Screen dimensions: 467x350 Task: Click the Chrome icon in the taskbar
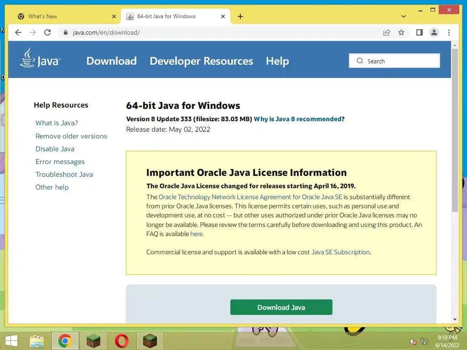(65, 341)
